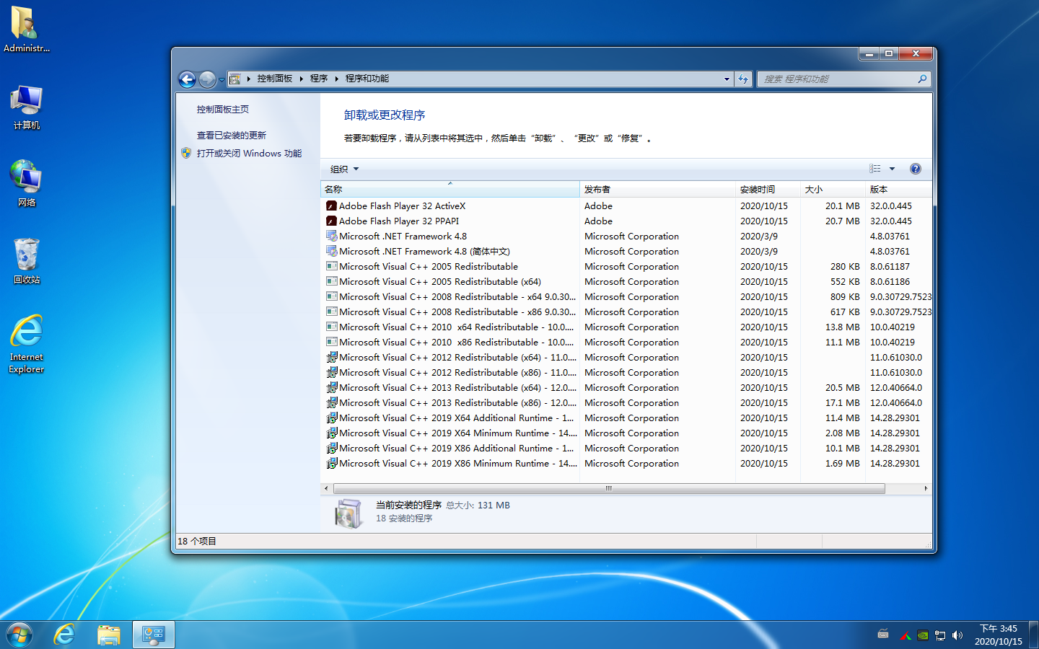
Task: Select 控制面板 breadcrumb in address bar
Action: [x=275, y=79]
